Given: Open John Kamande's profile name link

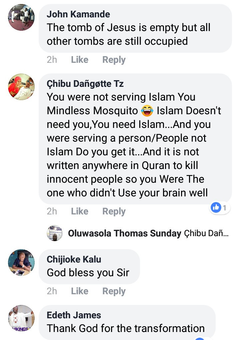Looking at the screenshot, I should tap(78, 14).
